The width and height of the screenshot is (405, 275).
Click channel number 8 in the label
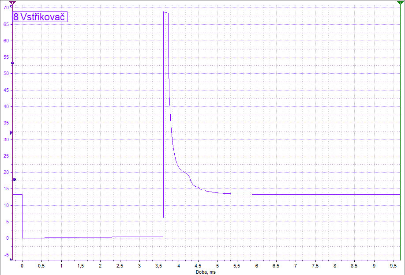coord(16,17)
